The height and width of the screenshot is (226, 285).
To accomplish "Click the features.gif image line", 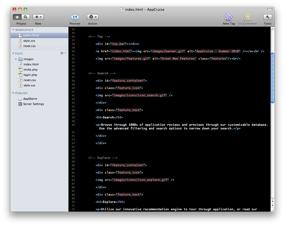I will (x=168, y=59).
